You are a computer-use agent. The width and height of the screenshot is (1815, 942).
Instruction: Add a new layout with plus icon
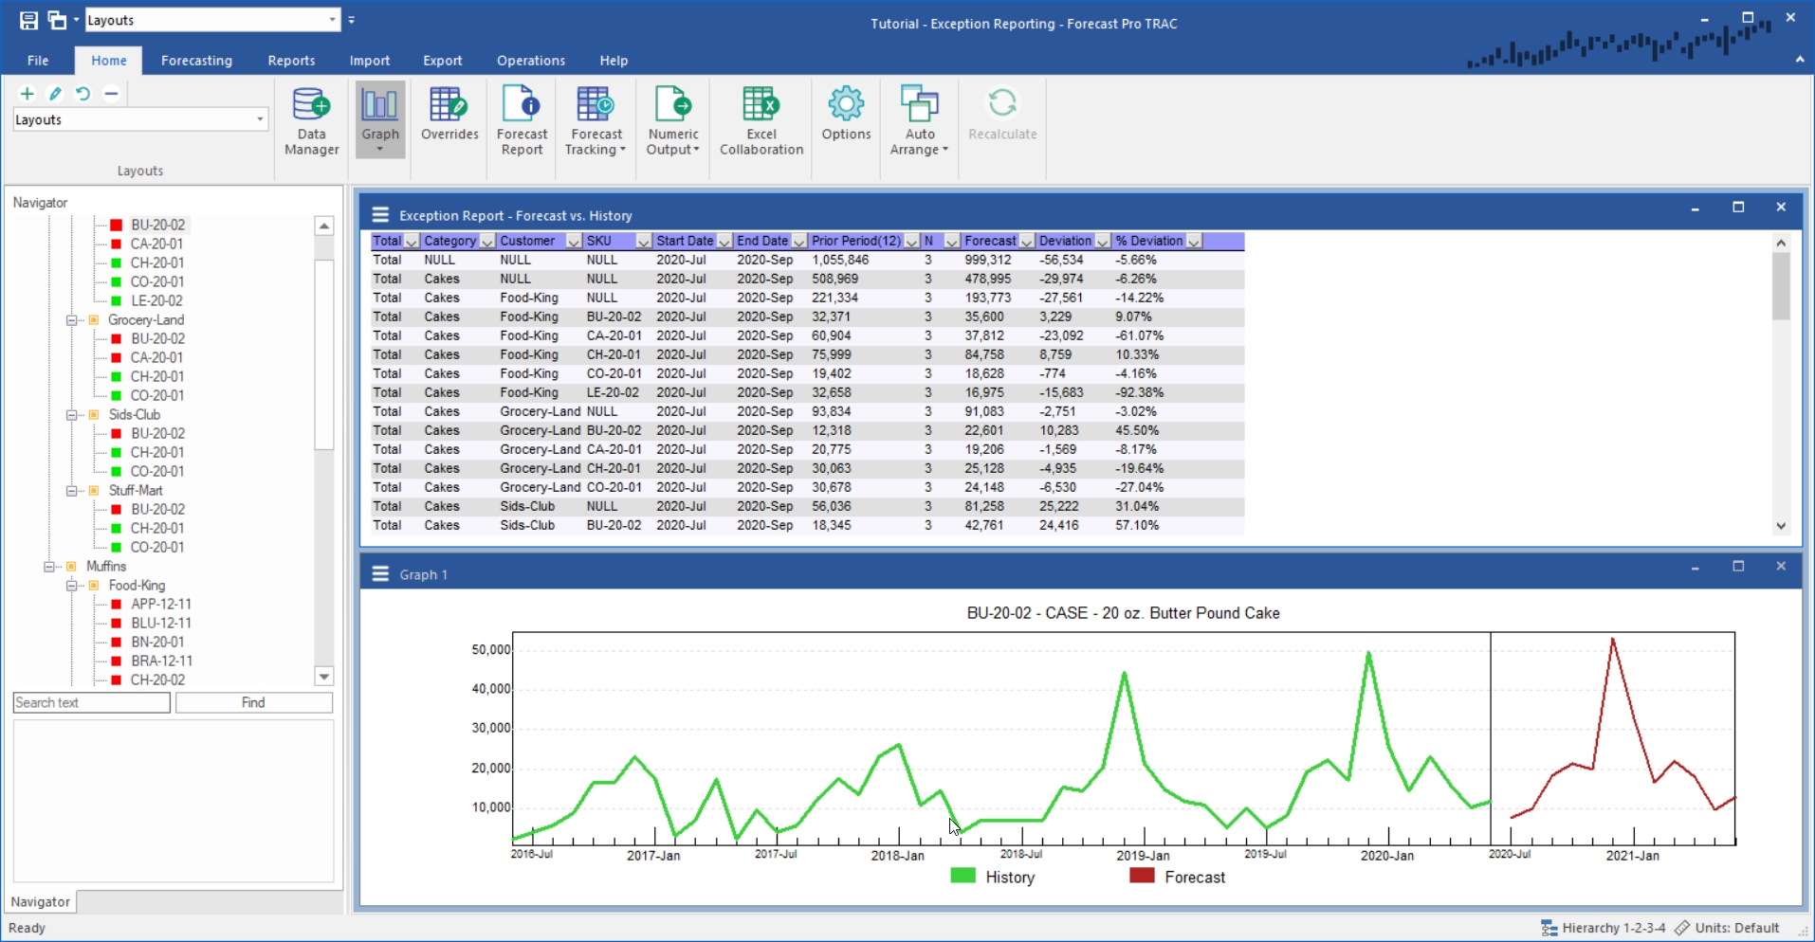(27, 94)
